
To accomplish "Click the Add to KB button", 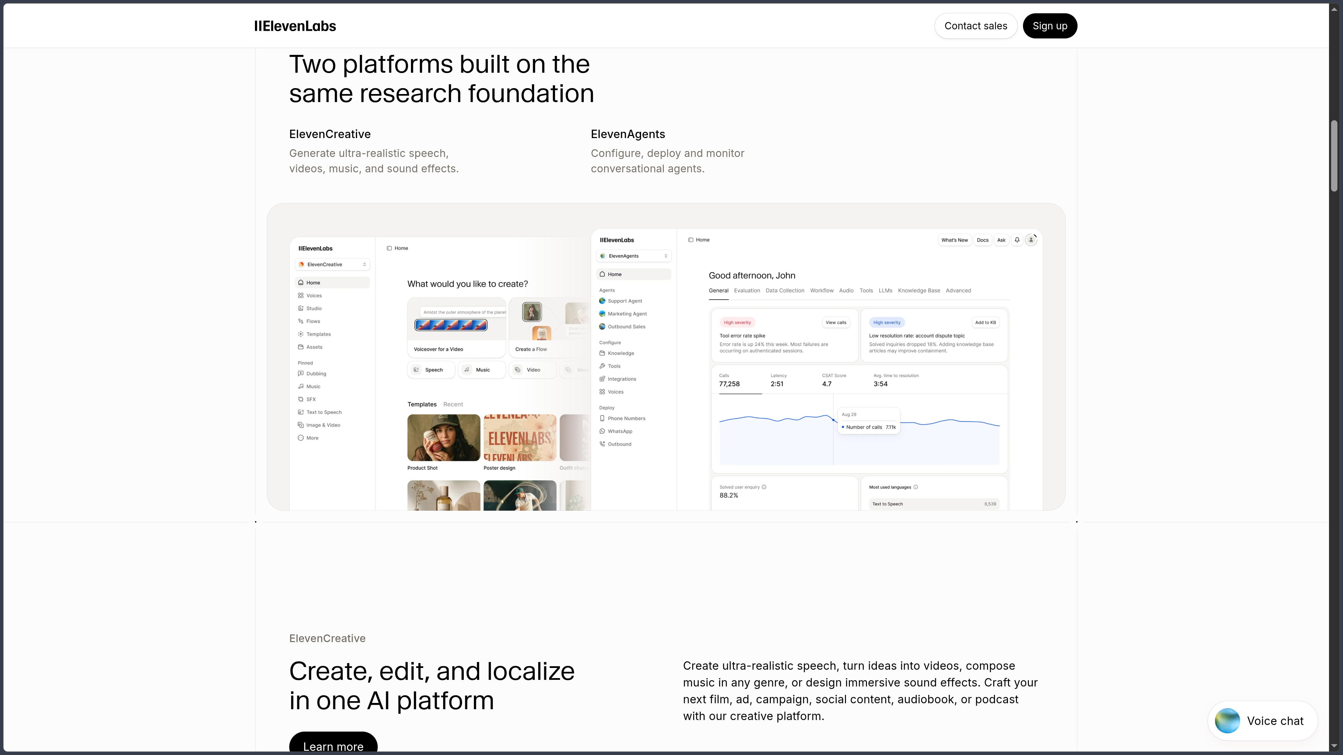I will tap(985, 323).
